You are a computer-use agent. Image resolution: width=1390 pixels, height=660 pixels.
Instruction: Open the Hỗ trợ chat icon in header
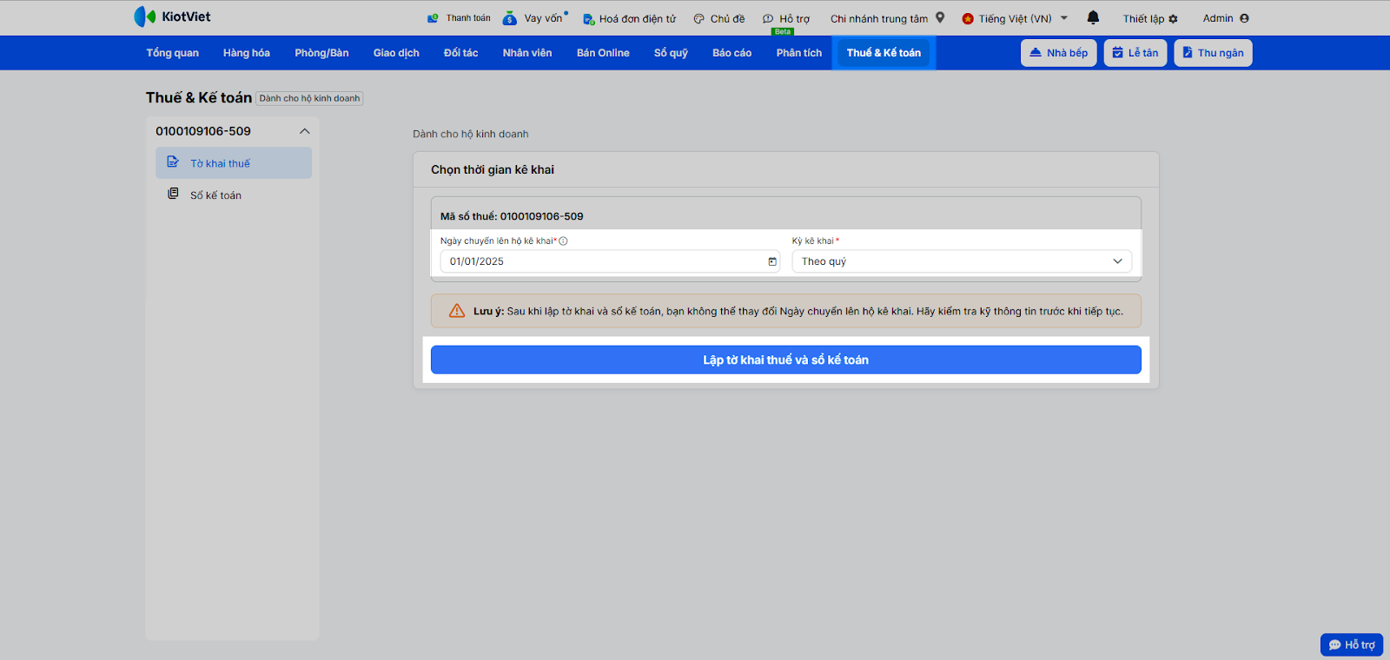tap(768, 19)
